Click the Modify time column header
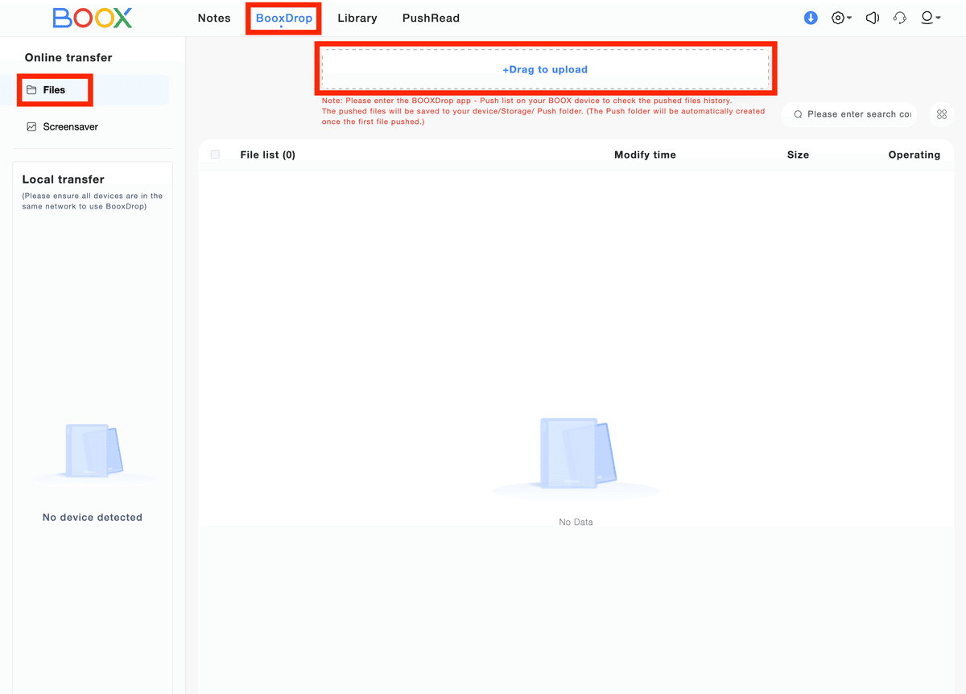Image resolution: width=966 pixels, height=694 pixels. (645, 155)
